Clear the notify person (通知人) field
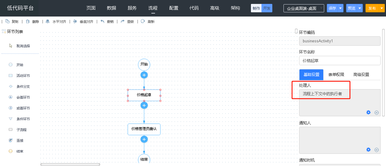This screenshot has width=386, height=167. [x=376, y=150]
